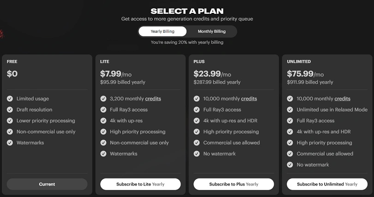Click checkmark icon beside Limited usage
The width and height of the screenshot is (374, 197).
pos(10,99)
